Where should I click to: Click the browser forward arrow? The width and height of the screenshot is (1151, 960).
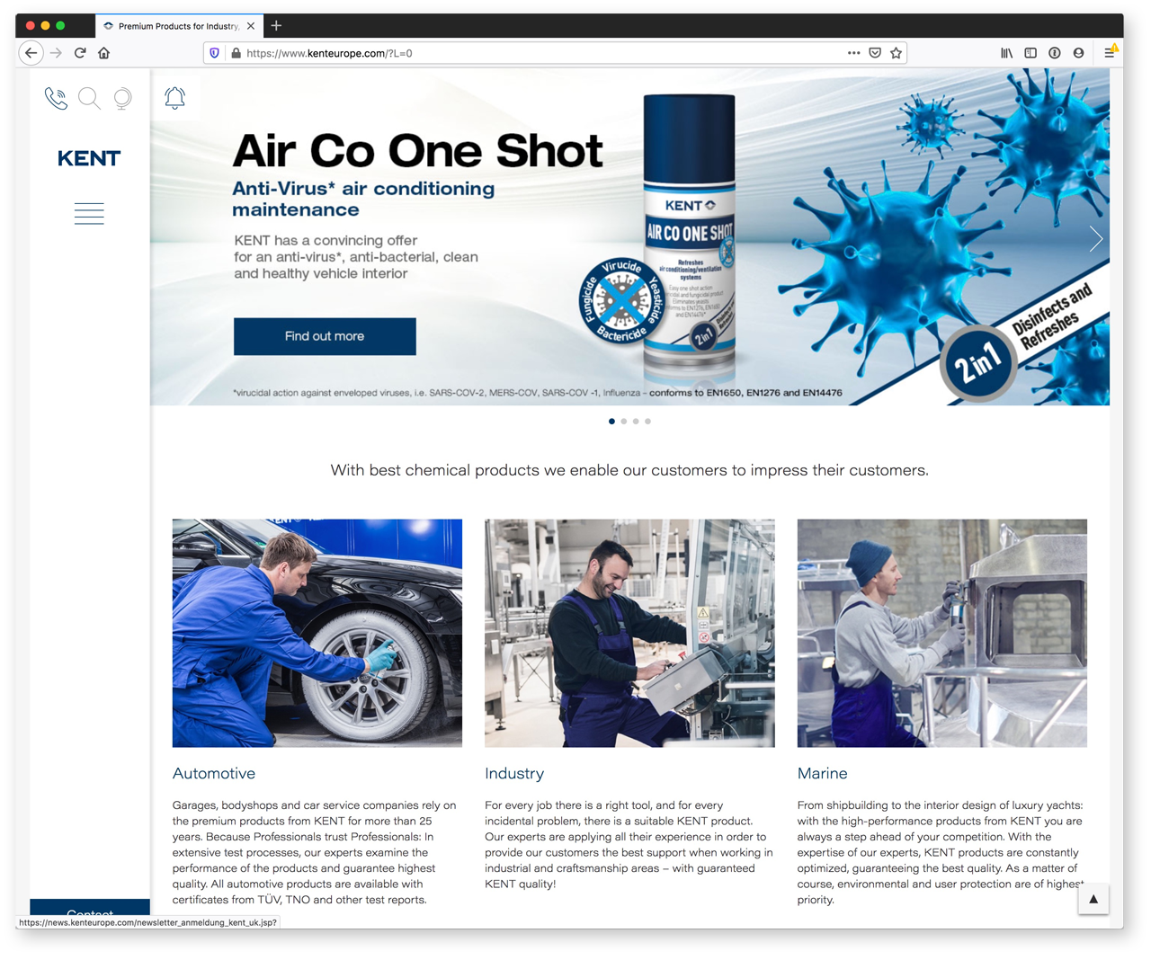[x=56, y=53]
